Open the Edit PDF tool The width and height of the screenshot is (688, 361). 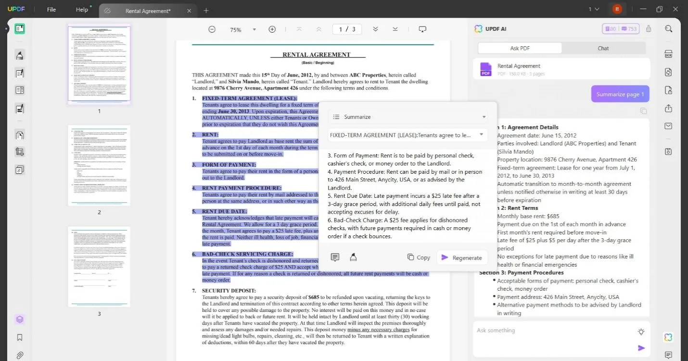click(20, 73)
